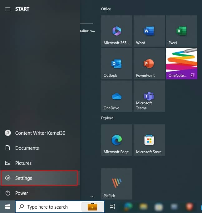Open the PowerPoint tile
The height and width of the screenshot is (213, 202).
click(149, 64)
